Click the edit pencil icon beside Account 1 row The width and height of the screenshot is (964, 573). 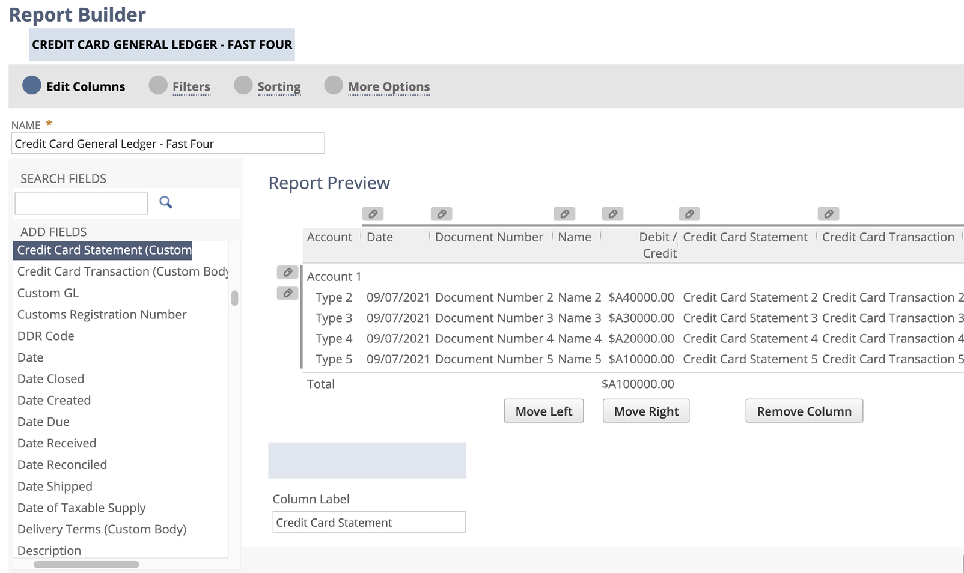(287, 273)
